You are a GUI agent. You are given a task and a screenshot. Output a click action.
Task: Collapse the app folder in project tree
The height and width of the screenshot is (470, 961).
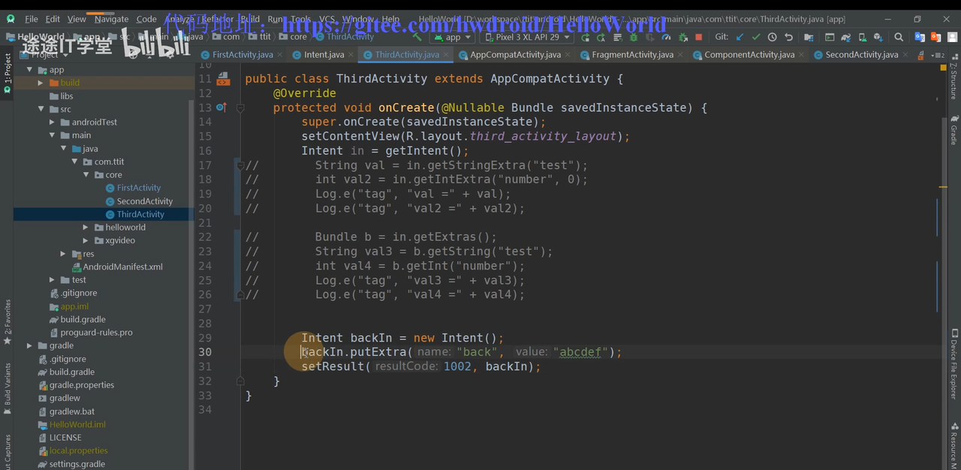point(30,70)
